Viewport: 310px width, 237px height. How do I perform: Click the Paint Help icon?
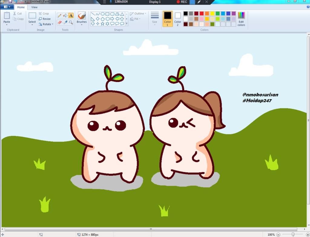(x=308, y=7)
